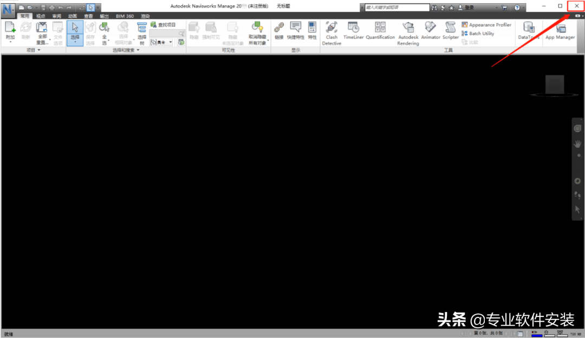Image resolution: width=585 pixels, height=338 pixels.
Task: Open the 选择树 (Selection Tree) panel
Action: pyautogui.click(x=142, y=33)
